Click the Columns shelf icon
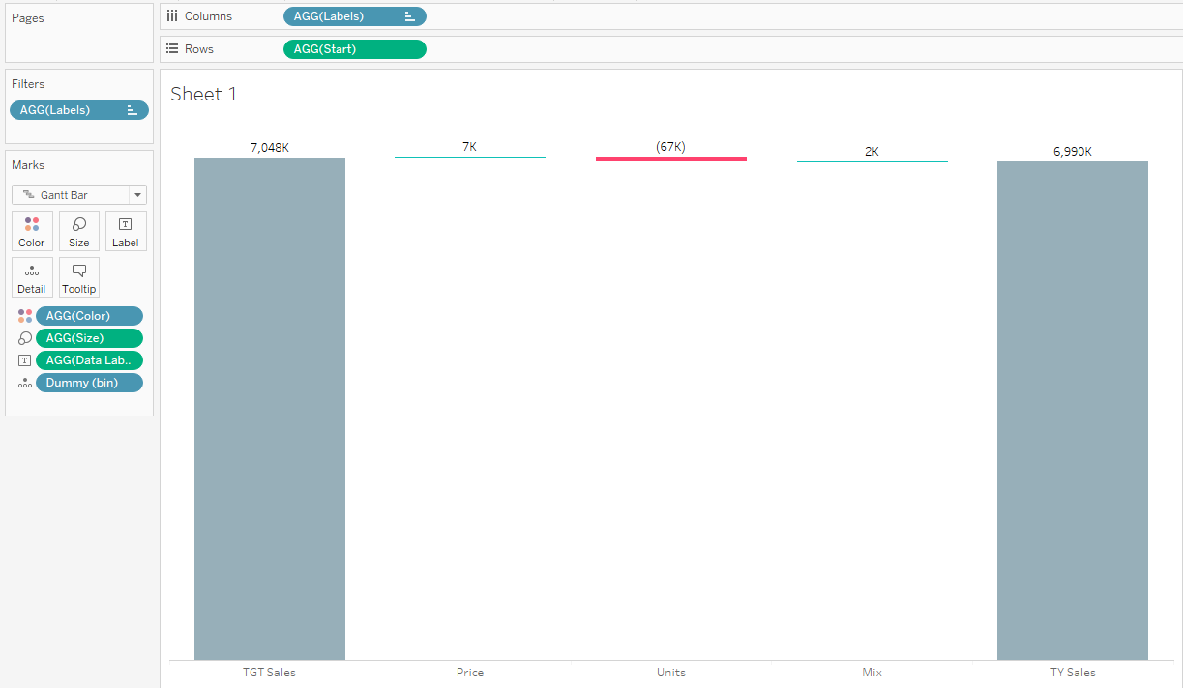The height and width of the screenshot is (688, 1183). tap(172, 16)
